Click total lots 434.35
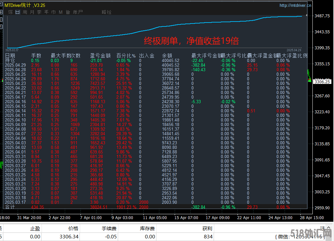 (x=38, y=207)
